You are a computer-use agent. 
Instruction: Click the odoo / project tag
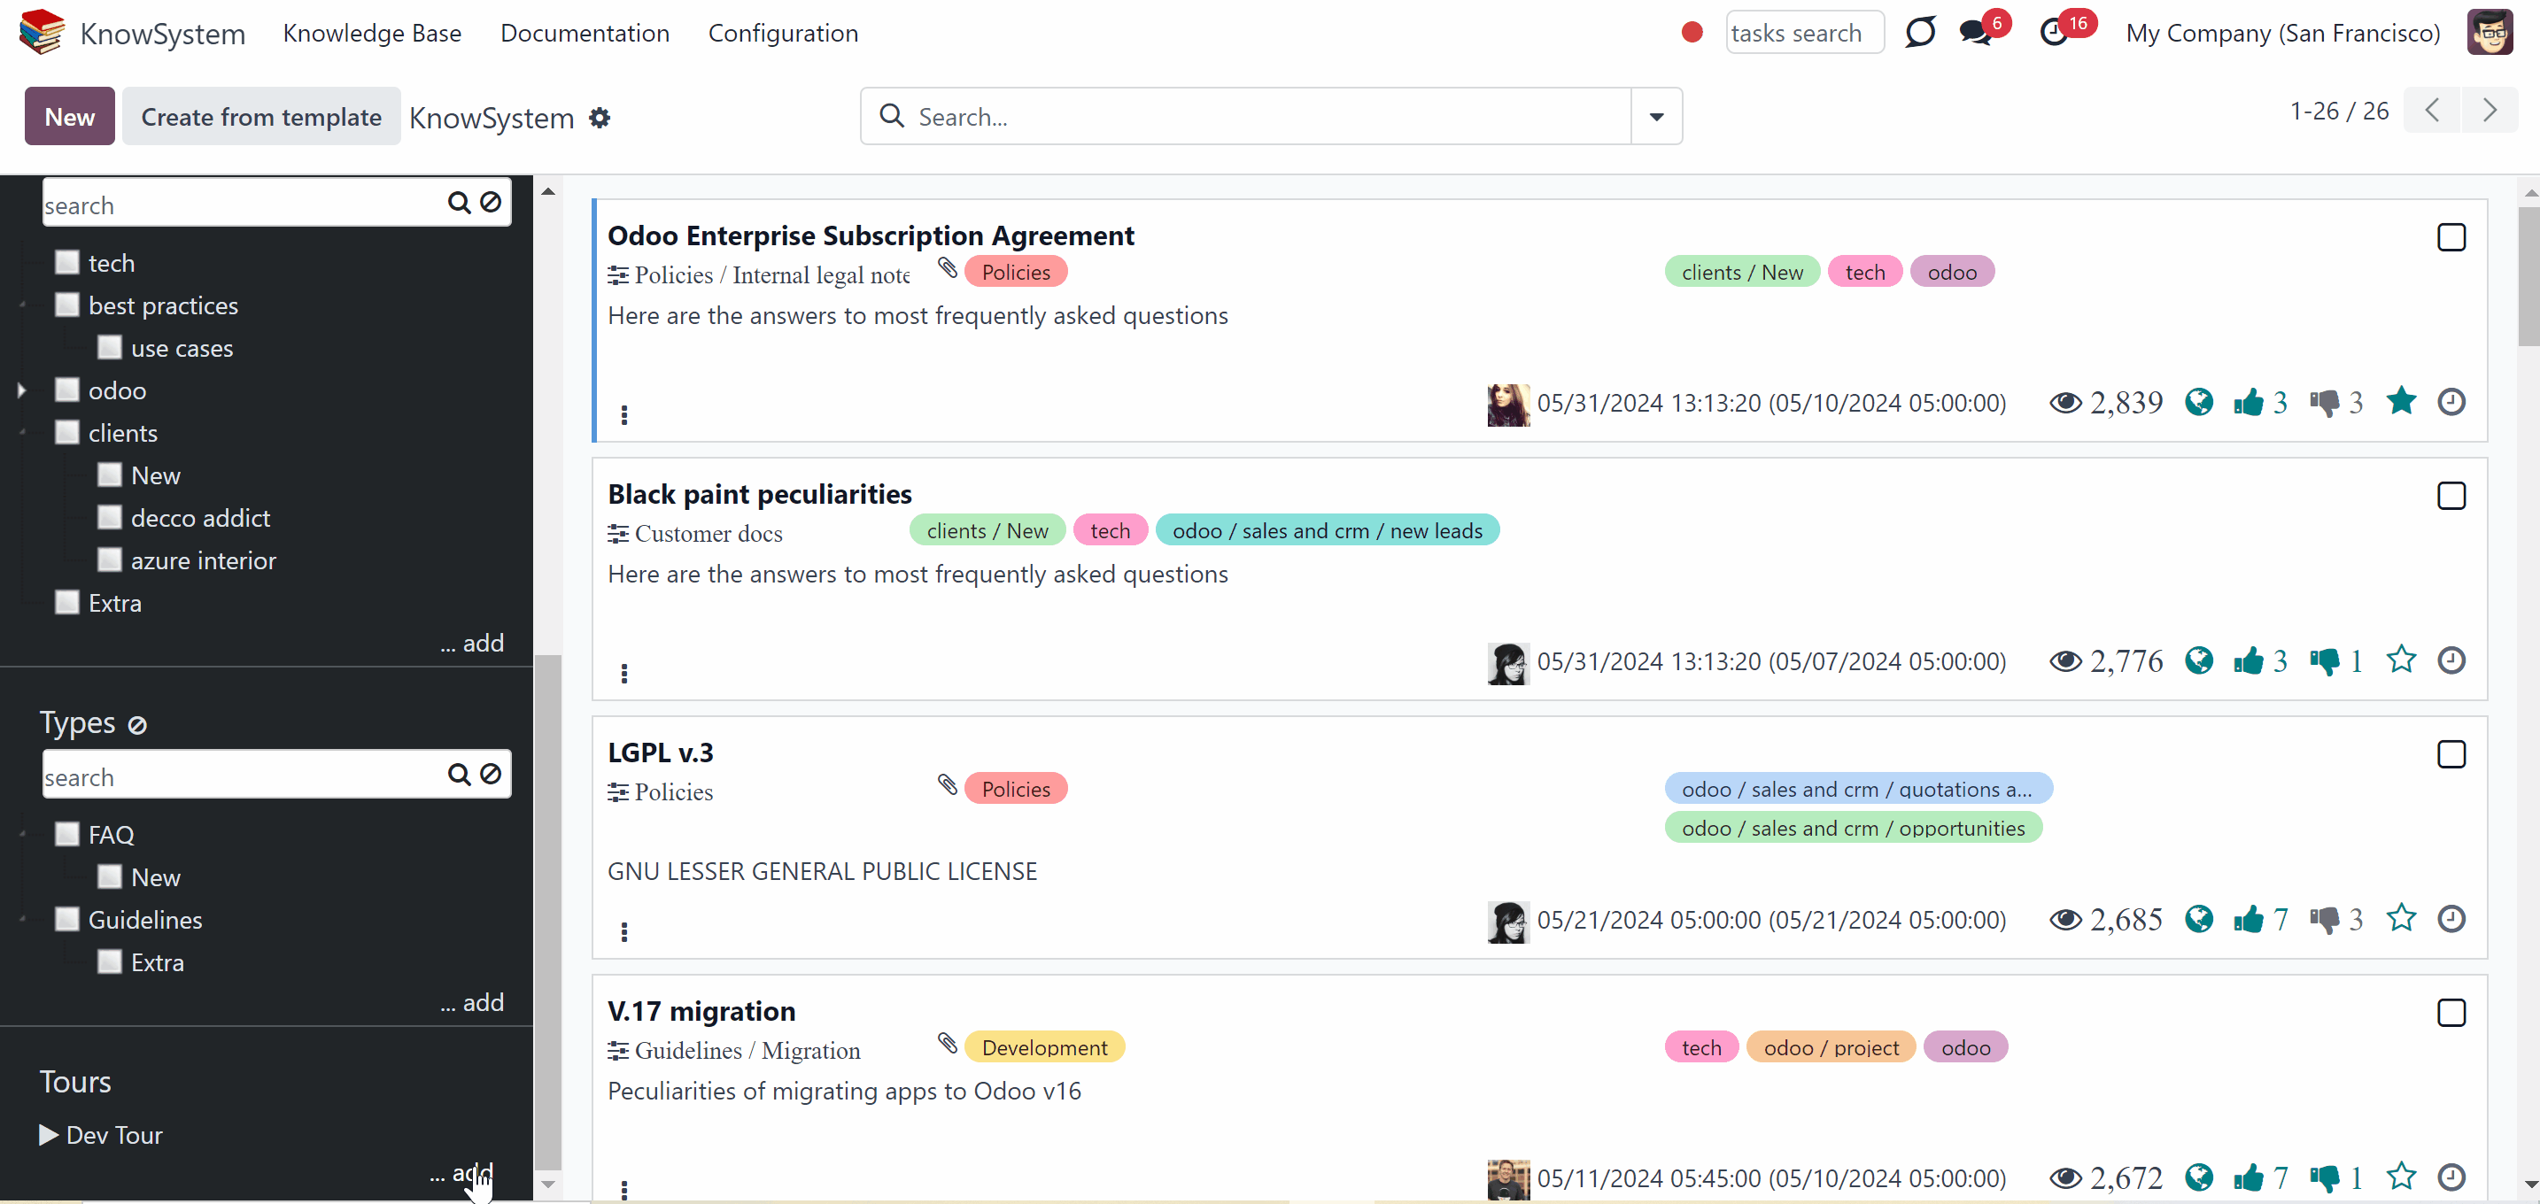pos(1831,1047)
